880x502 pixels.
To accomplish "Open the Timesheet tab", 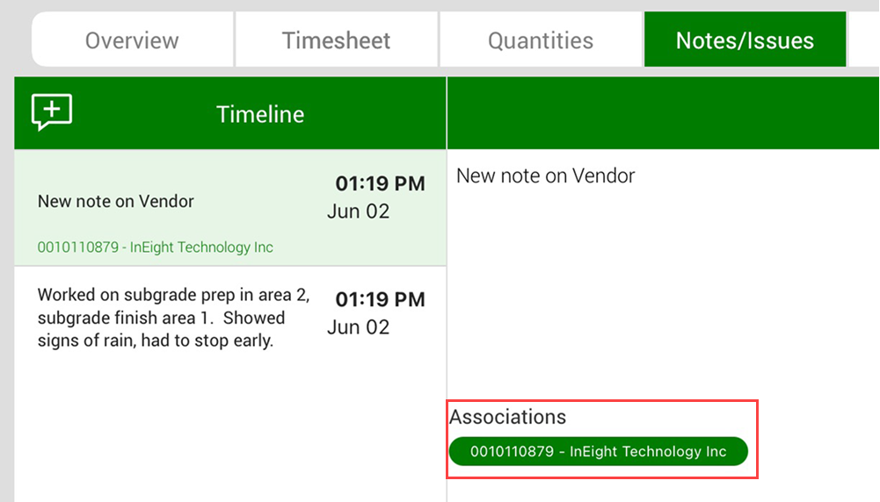I will tap(336, 40).
